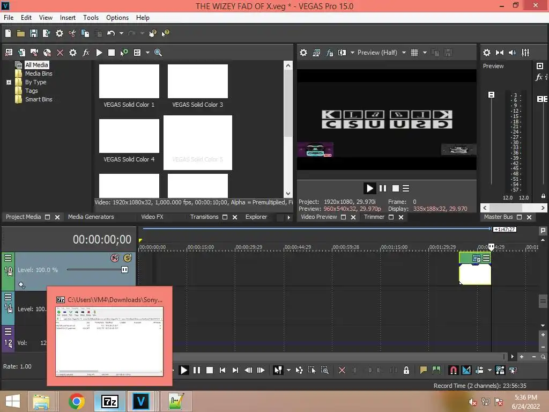This screenshot has width=549, height=412.
Task: Switch to the Explorer tab
Action: coord(256,217)
